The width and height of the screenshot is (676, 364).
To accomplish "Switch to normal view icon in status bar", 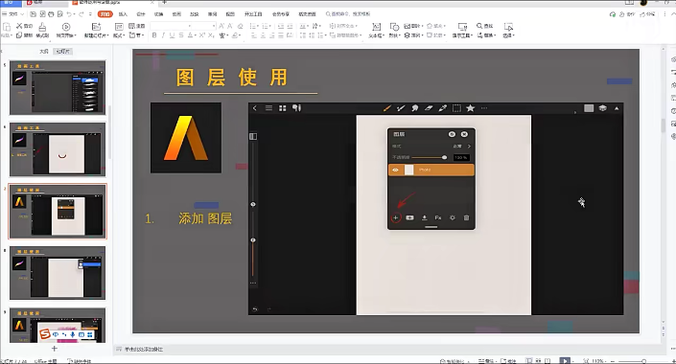I will 529,360.
